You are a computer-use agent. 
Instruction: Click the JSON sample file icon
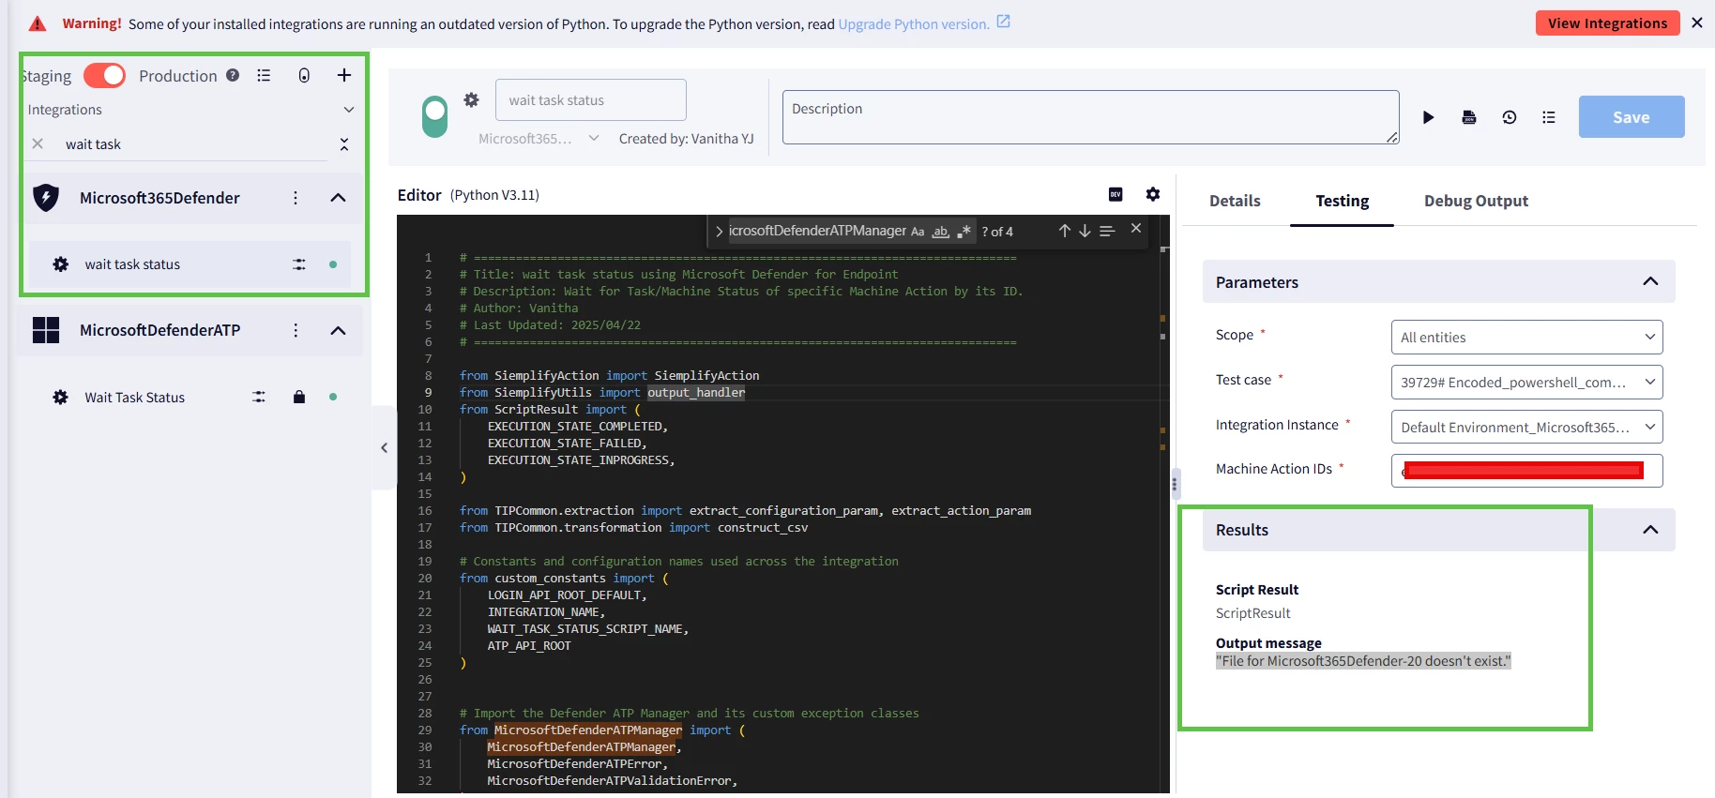point(1469,117)
